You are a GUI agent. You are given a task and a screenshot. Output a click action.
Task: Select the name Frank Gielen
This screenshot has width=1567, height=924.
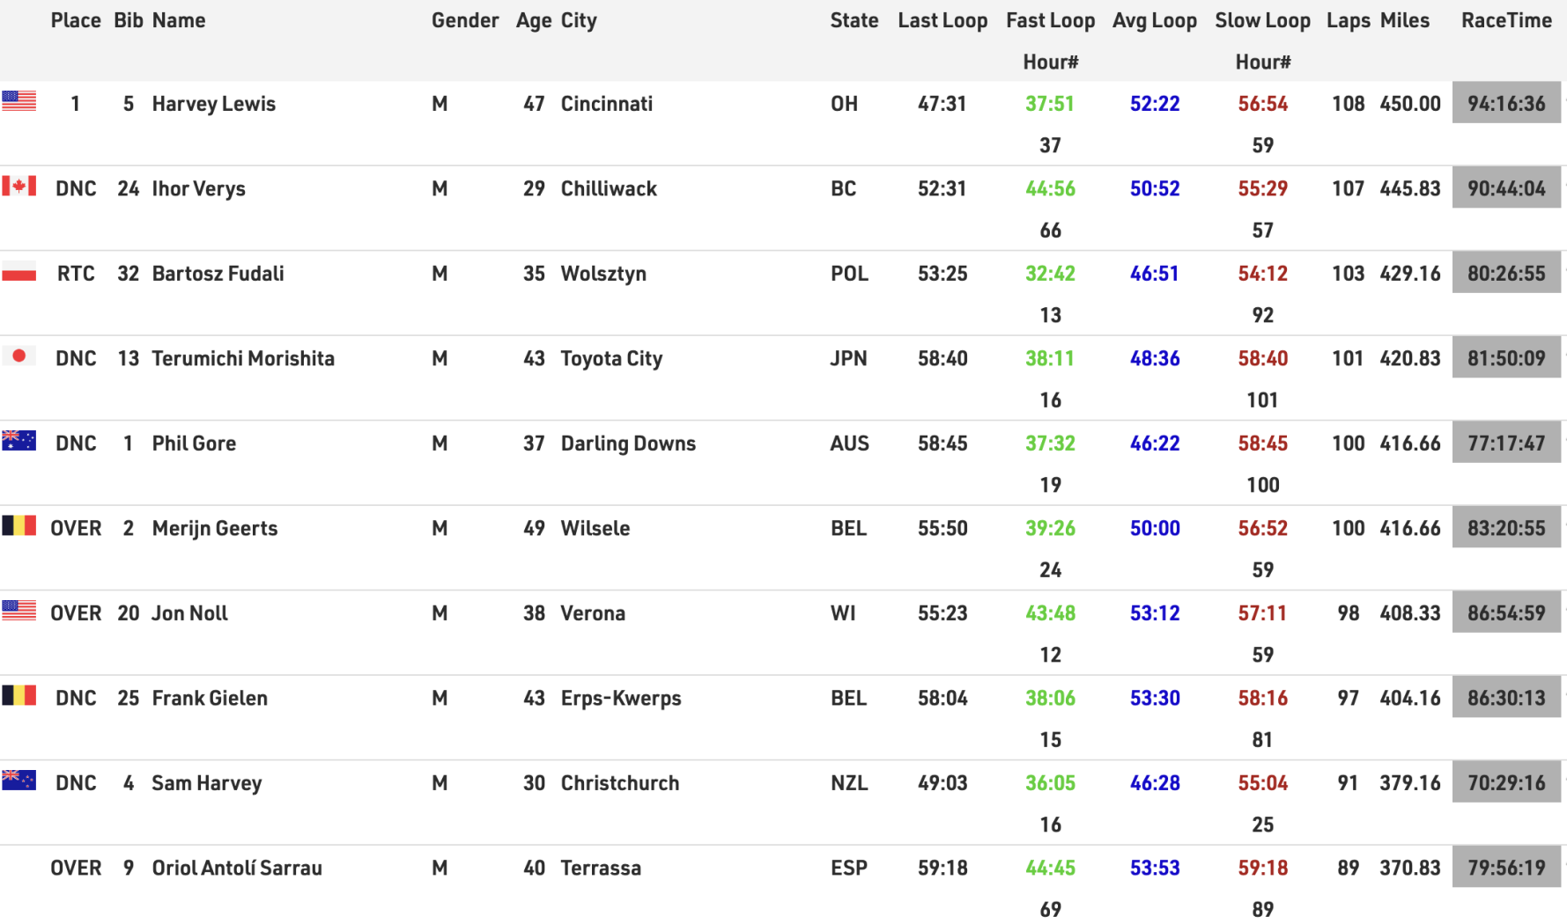pyautogui.click(x=210, y=698)
